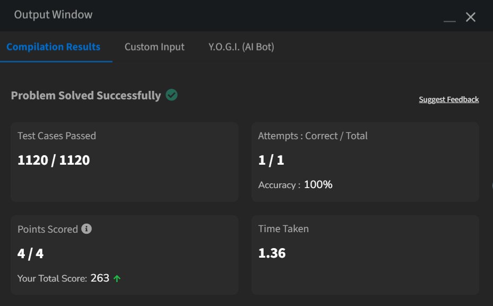This screenshot has width=493, height=306.
Task: Click the Output Window title text
Action: point(53,14)
